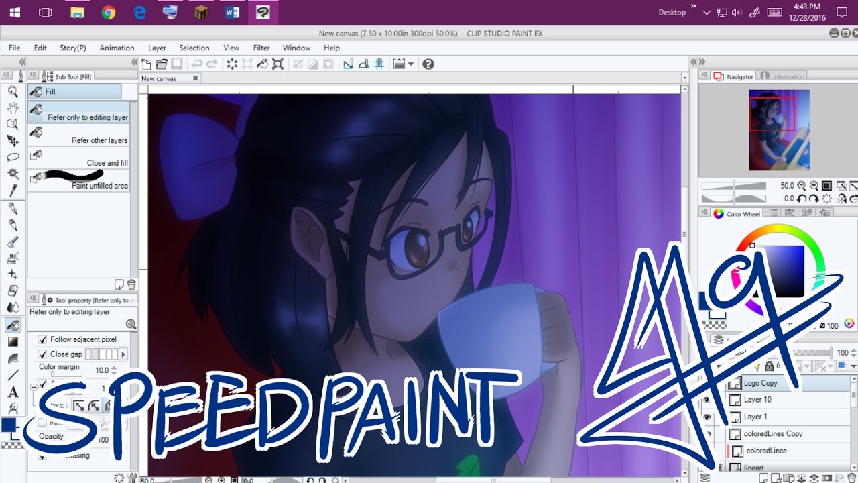Viewport: 858px width, 483px height.
Task: Toggle Snap to grid icon
Action: click(x=379, y=64)
